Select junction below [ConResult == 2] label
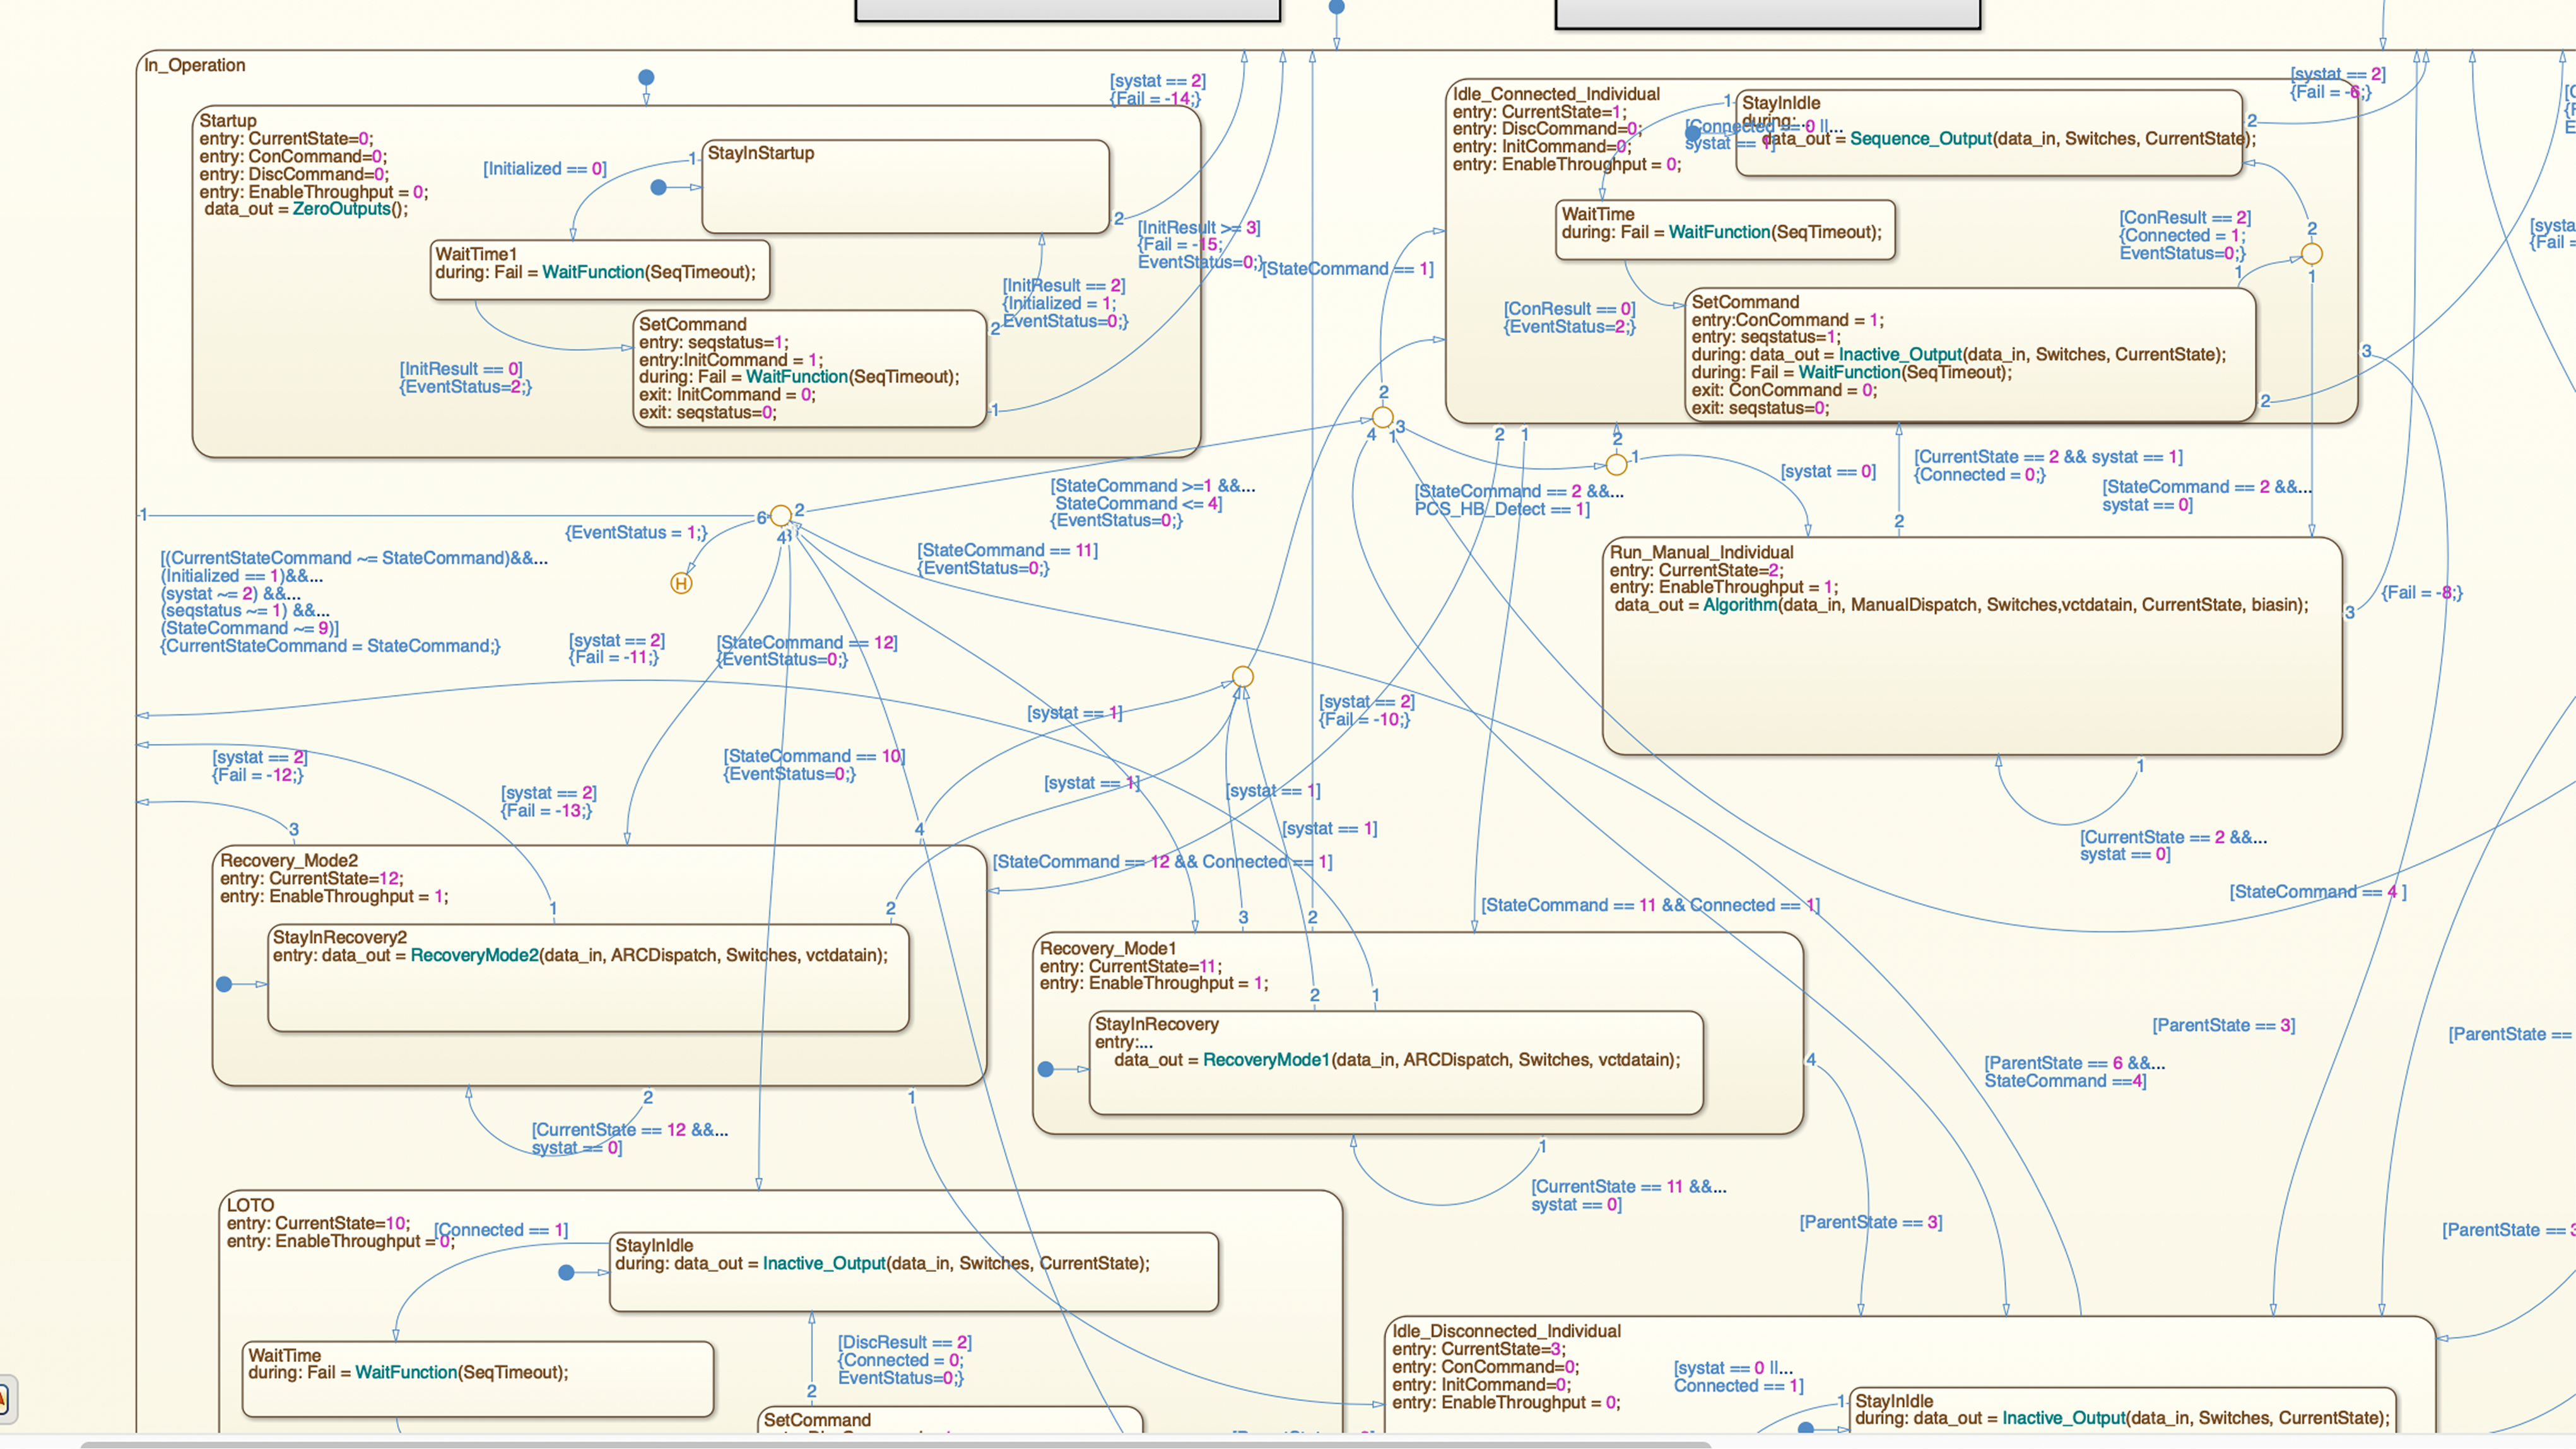Screen dimensions: 2576x1449 pyautogui.click(x=2311, y=254)
